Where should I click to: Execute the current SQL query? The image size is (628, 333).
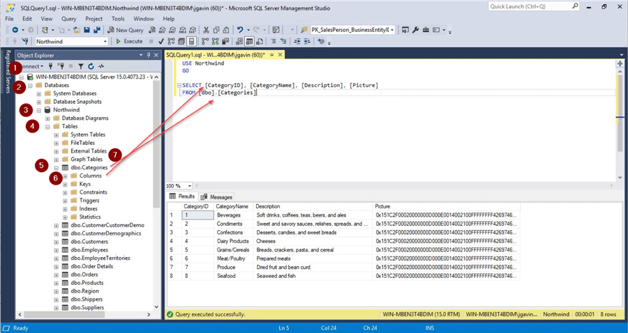[x=129, y=42]
